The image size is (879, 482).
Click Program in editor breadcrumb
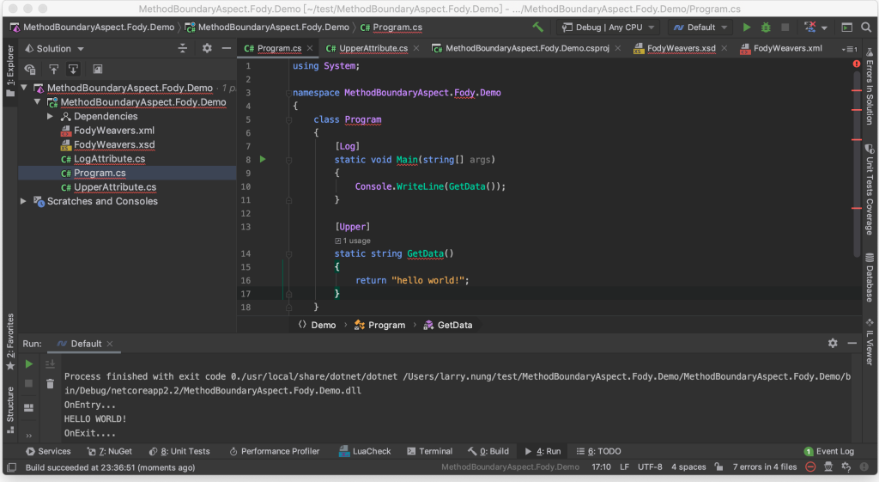(379, 325)
